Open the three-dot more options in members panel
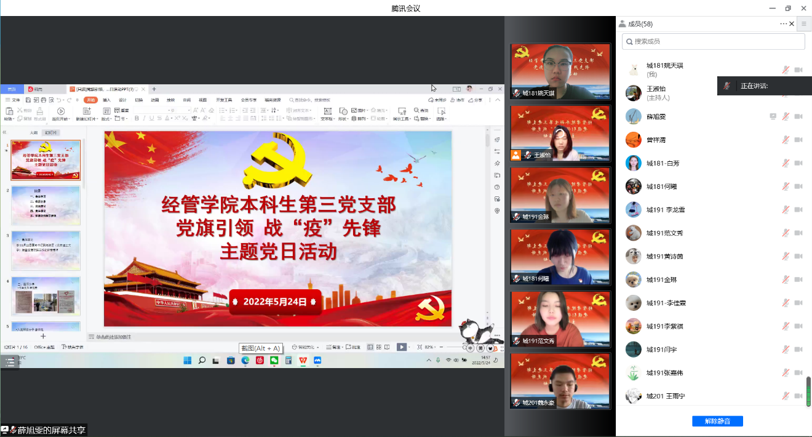The image size is (812, 437). [x=783, y=24]
